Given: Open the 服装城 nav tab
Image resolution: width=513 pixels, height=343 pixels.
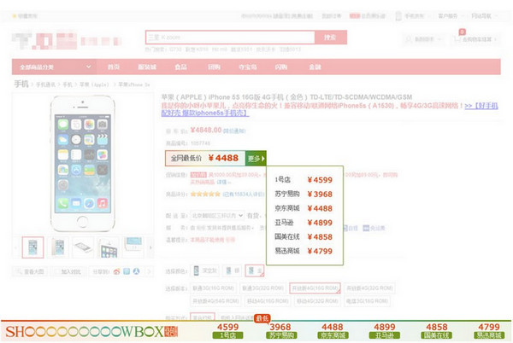Looking at the screenshot, I should click(x=147, y=67).
